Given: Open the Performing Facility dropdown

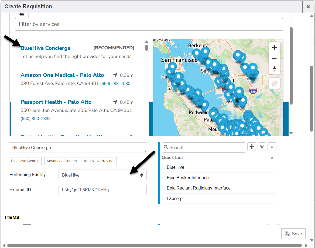Looking at the screenshot, I should click(102, 175).
